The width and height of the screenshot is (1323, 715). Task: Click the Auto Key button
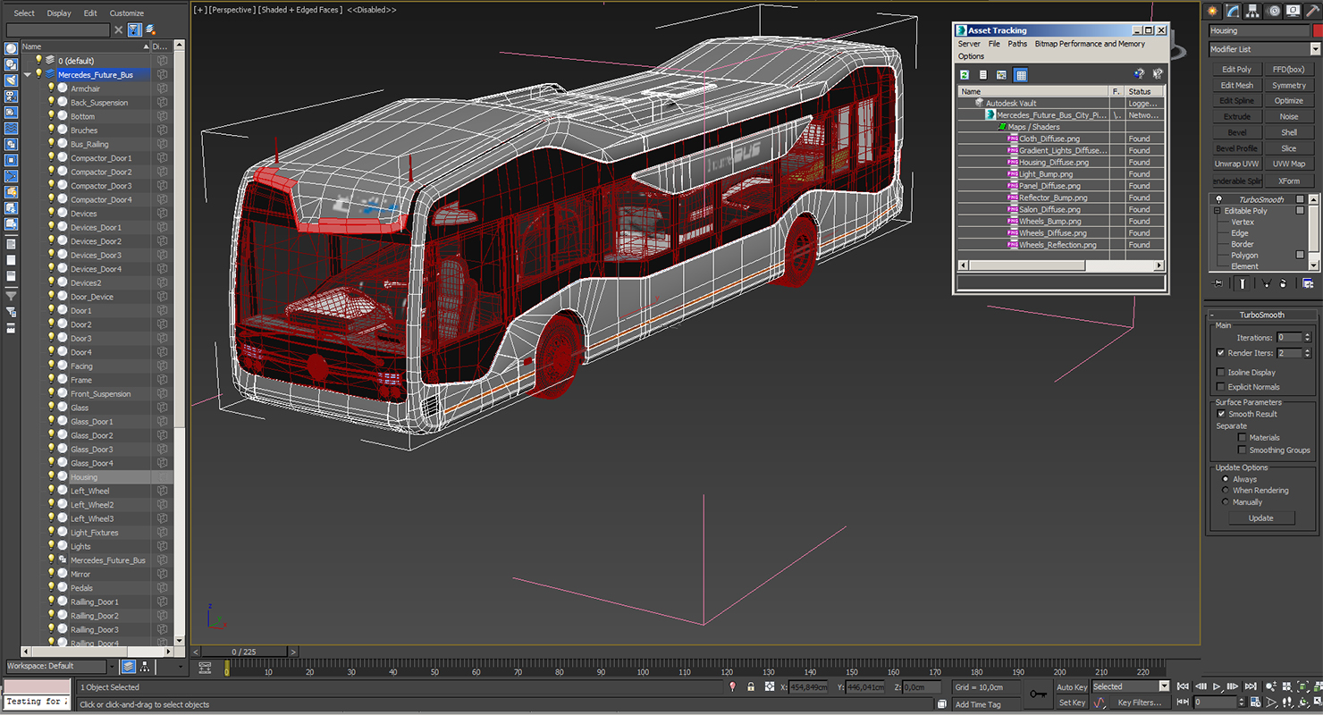pyautogui.click(x=1072, y=687)
